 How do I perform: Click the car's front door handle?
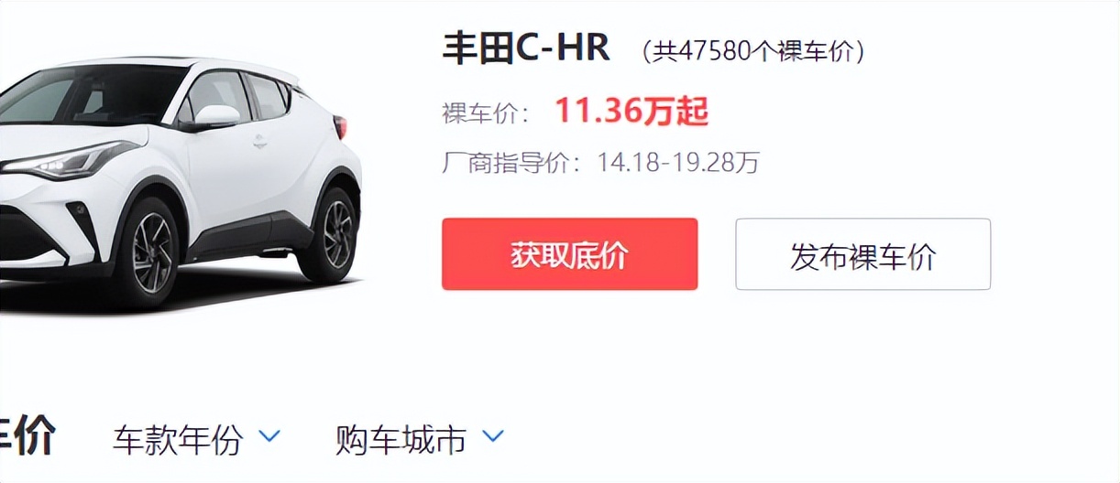click(260, 142)
